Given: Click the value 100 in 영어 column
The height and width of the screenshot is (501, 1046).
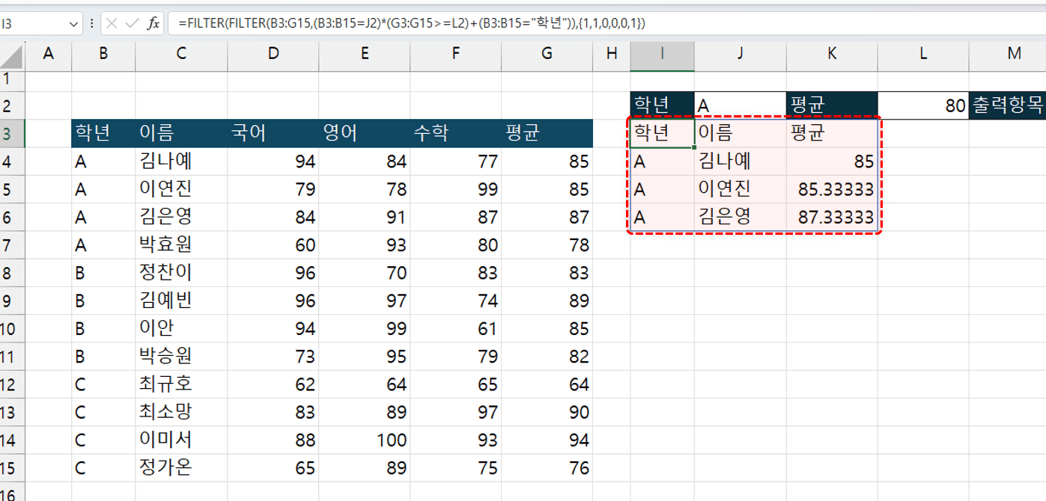Looking at the screenshot, I should pyautogui.click(x=365, y=440).
